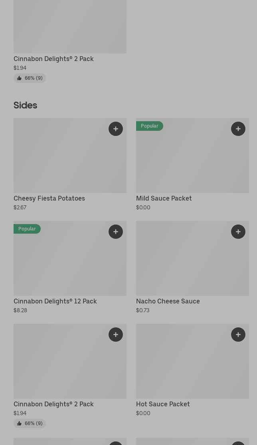Add Mild Sauce Packet with plus icon

click(x=238, y=129)
